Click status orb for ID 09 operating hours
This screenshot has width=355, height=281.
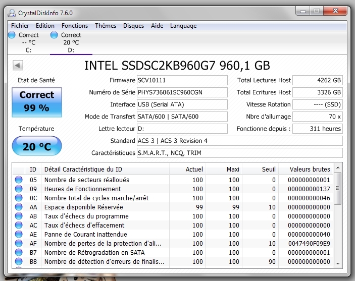pyautogui.click(x=19, y=189)
